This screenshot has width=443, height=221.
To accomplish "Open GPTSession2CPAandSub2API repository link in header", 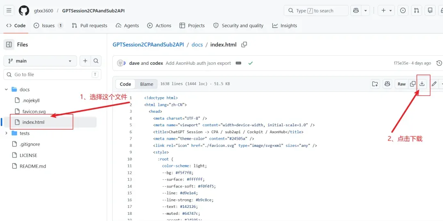I will (x=93, y=11).
